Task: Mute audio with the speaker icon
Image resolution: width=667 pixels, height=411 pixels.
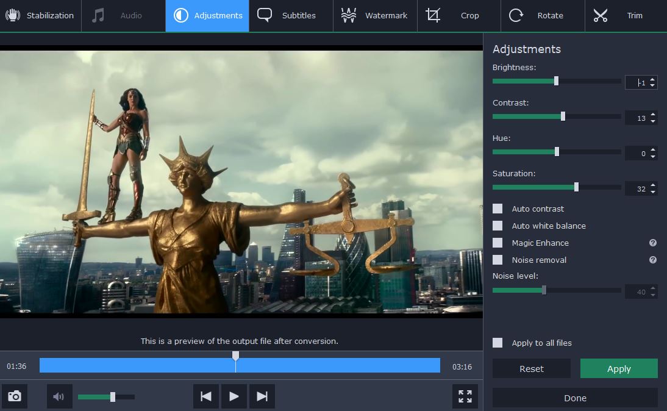Action: coord(59,396)
